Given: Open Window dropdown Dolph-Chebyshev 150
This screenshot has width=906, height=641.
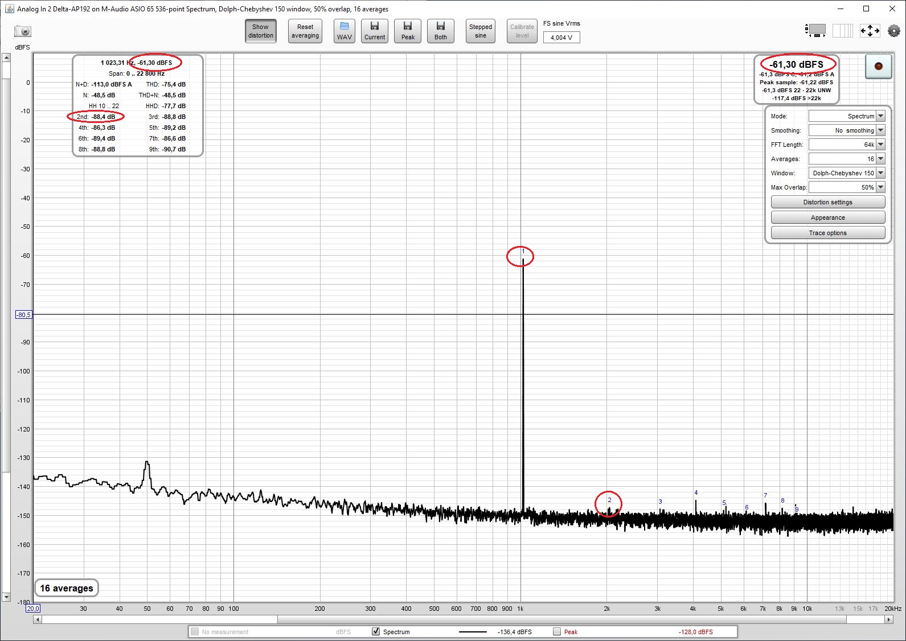Looking at the screenshot, I should (x=847, y=173).
